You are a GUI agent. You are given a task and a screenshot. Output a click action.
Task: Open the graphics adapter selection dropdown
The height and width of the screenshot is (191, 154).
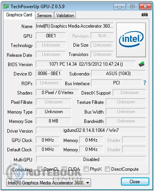coord(49,183)
